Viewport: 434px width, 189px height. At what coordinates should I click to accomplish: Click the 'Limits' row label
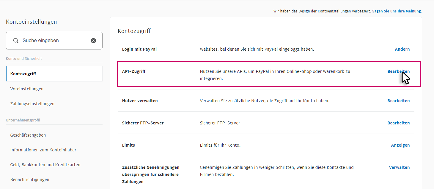pyautogui.click(x=128, y=145)
